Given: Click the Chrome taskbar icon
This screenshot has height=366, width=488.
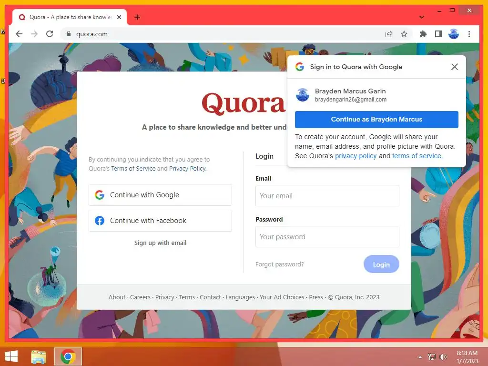Looking at the screenshot, I should [x=68, y=356].
